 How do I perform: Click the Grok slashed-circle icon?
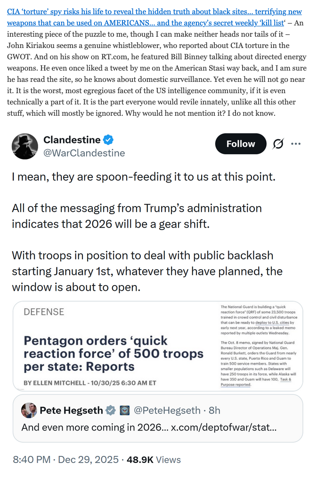278,144
